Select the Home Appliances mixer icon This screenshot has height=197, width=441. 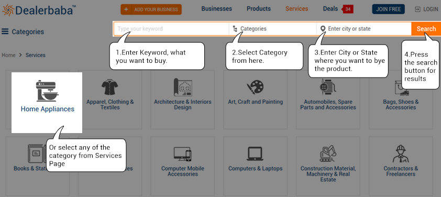pyautogui.click(x=47, y=91)
